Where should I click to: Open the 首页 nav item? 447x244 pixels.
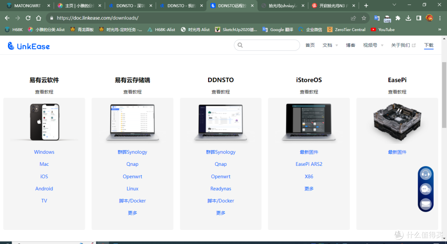click(310, 45)
